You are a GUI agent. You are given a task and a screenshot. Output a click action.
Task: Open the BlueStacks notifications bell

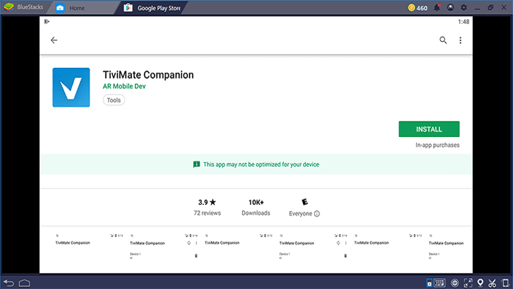tap(437, 8)
